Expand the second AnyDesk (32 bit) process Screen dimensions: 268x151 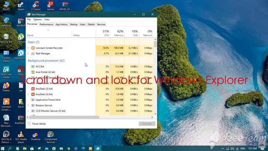[x=28, y=94]
